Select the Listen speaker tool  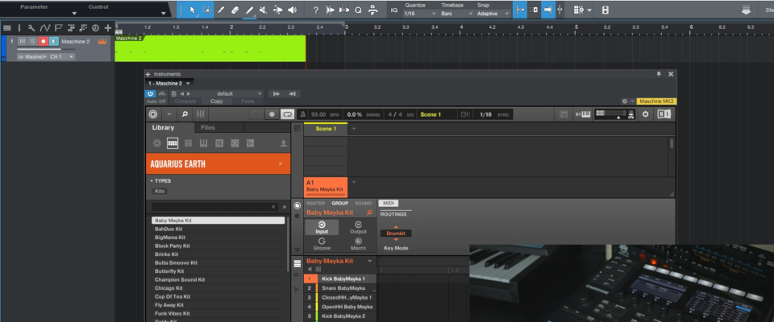pos(292,10)
